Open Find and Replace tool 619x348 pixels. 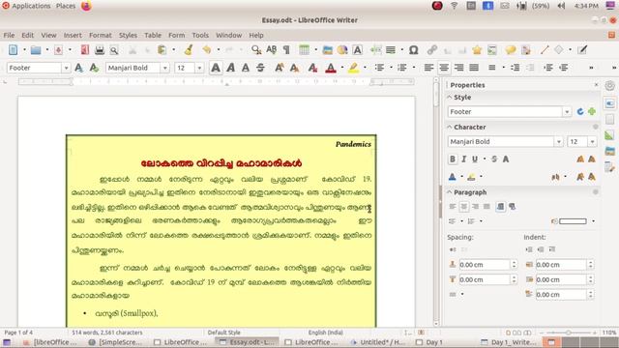pyautogui.click(x=256, y=49)
